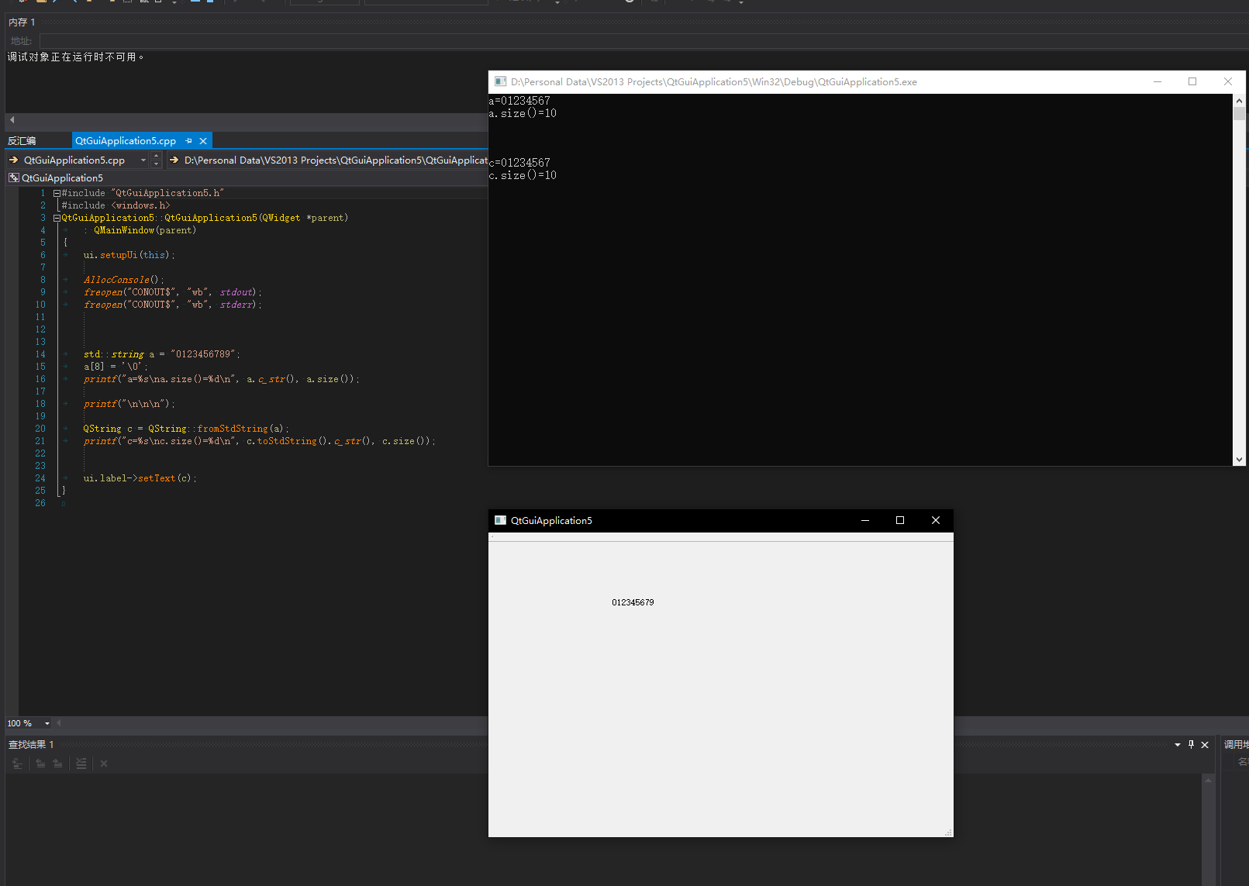Click next result icon in 查找结果 toolbar
The width and height of the screenshot is (1249, 886).
click(57, 764)
